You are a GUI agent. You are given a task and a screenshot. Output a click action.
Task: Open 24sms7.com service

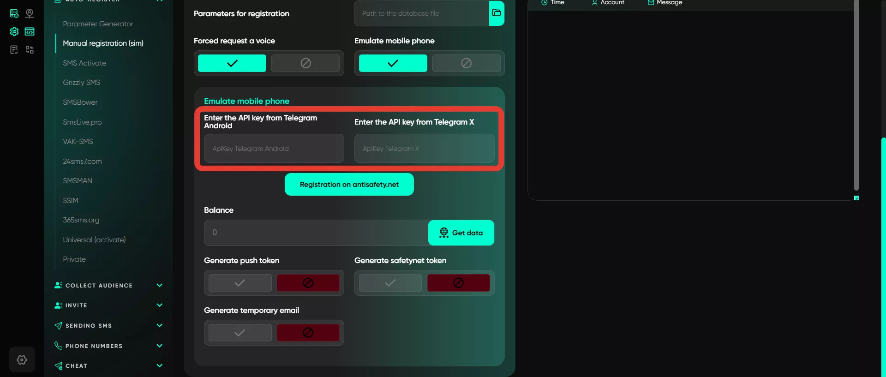click(x=82, y=161)
